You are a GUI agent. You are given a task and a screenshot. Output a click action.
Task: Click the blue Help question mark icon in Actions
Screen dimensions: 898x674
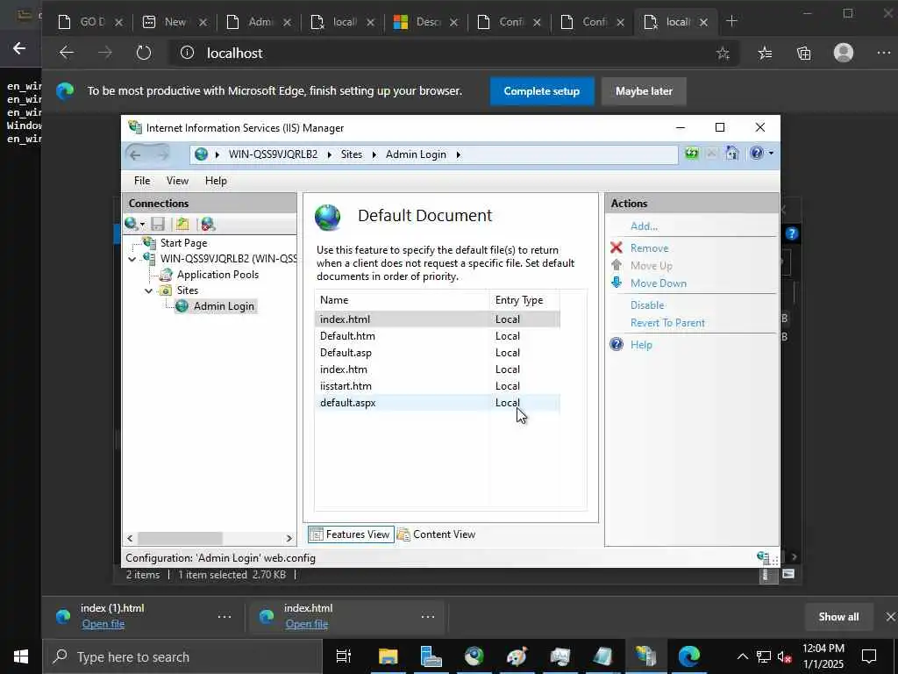(x=616, y=344)
